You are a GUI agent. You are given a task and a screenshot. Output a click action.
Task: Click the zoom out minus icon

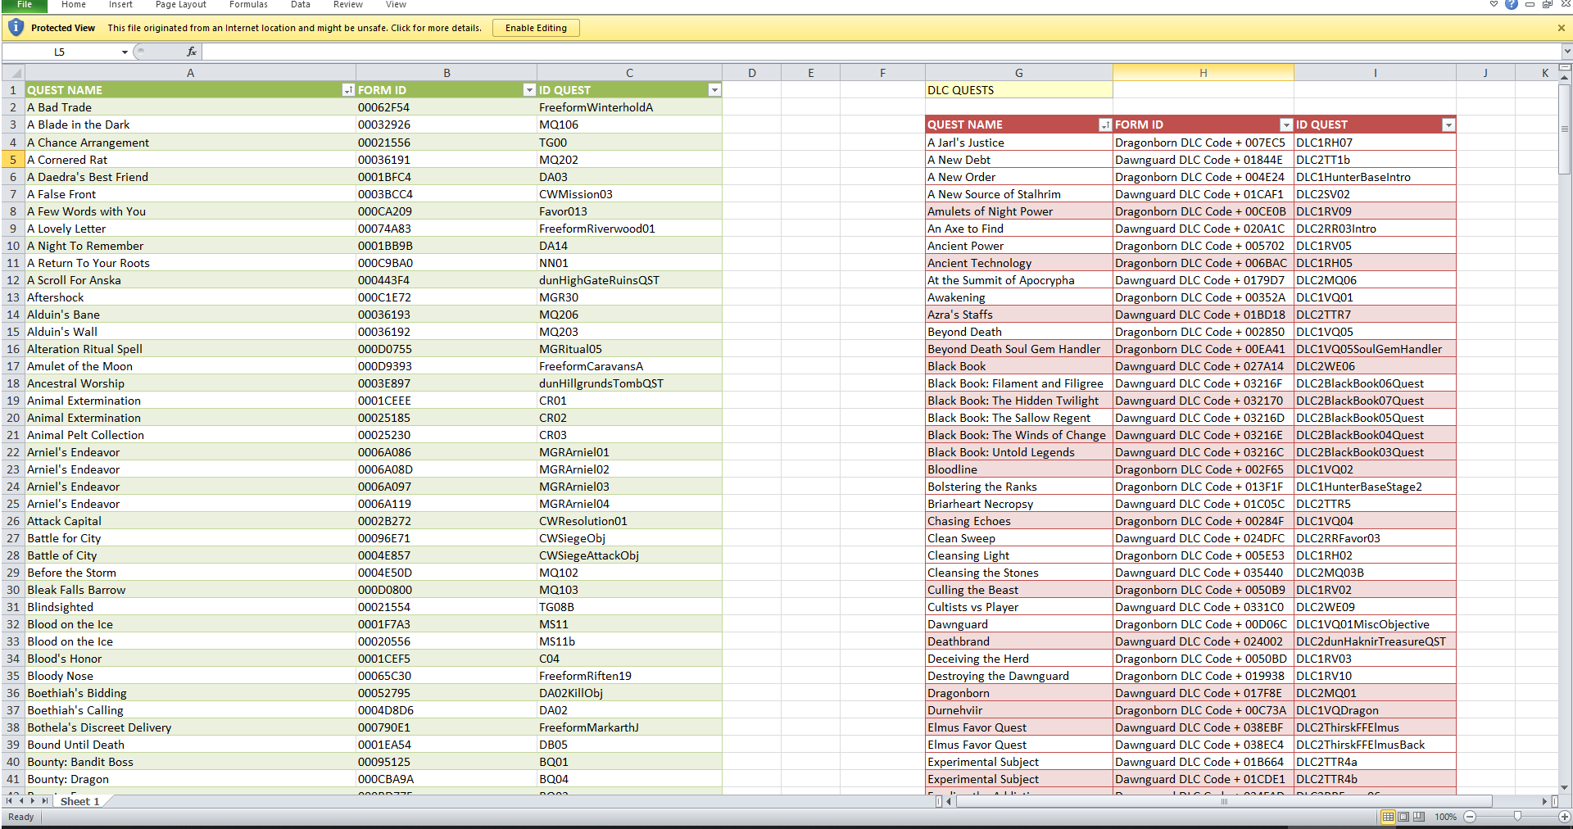click(1470, 817)
